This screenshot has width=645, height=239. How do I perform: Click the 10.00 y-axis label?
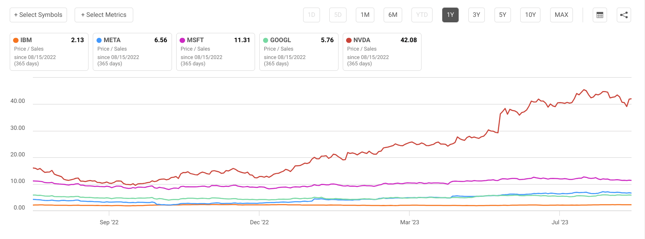click(x=17, y=182)
